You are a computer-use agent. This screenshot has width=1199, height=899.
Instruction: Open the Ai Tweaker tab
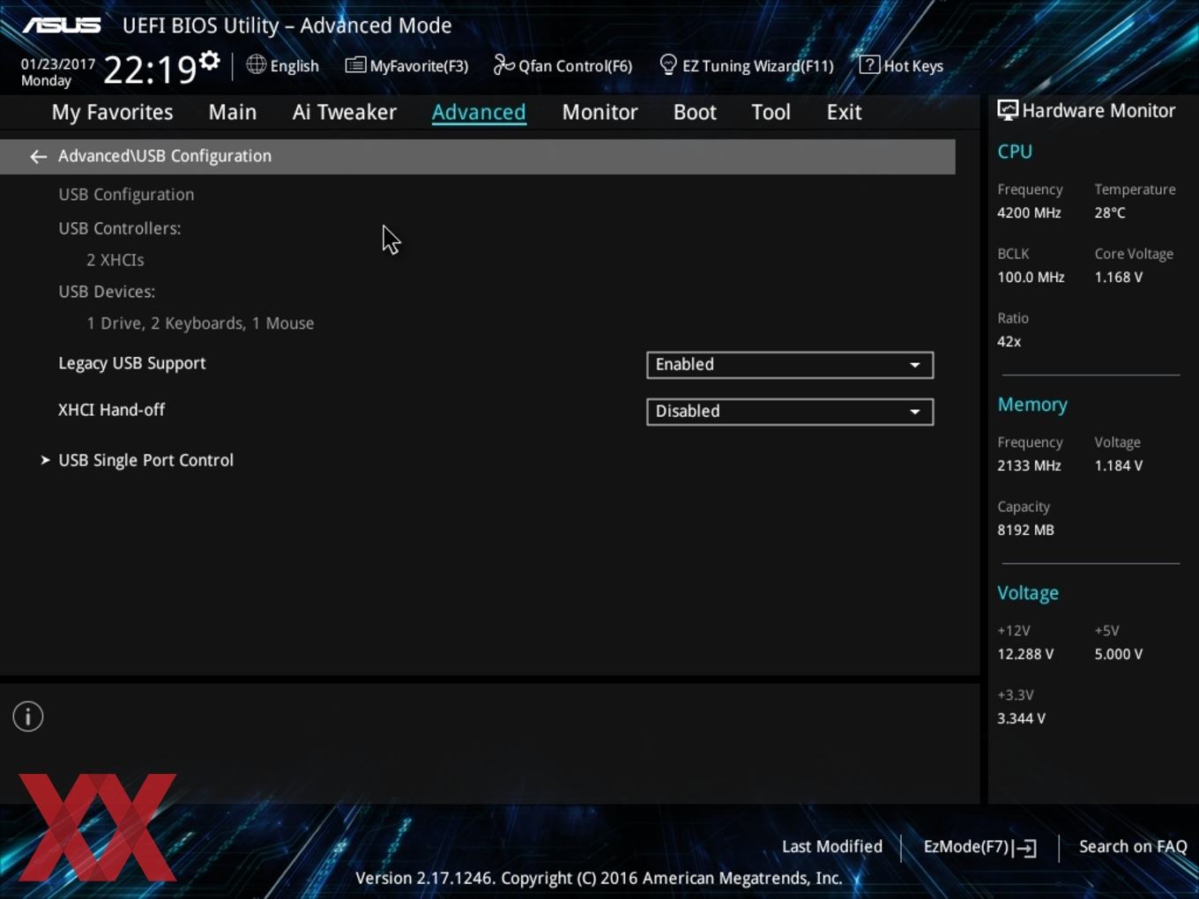[x=345, y=112]
